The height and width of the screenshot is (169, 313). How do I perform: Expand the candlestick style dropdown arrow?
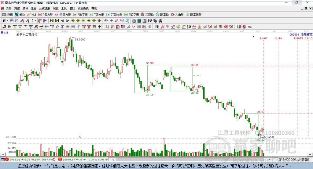click(x=36, y=21)
